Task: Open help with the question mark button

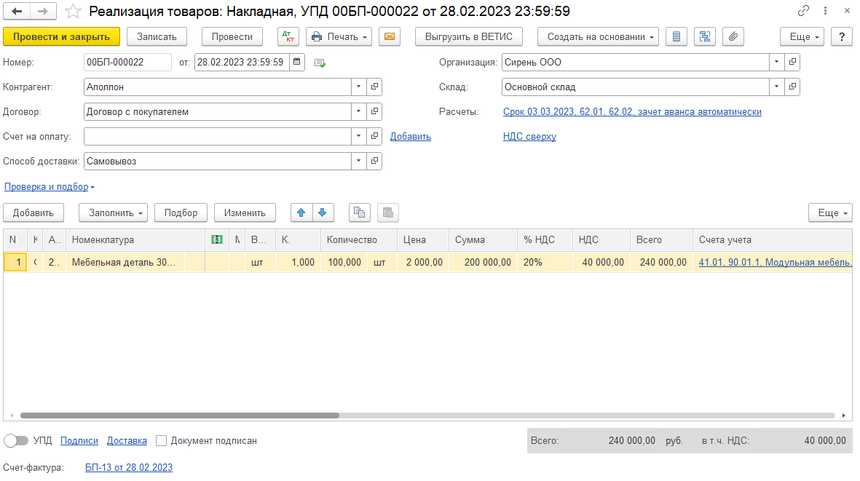Action: (841, 36)
